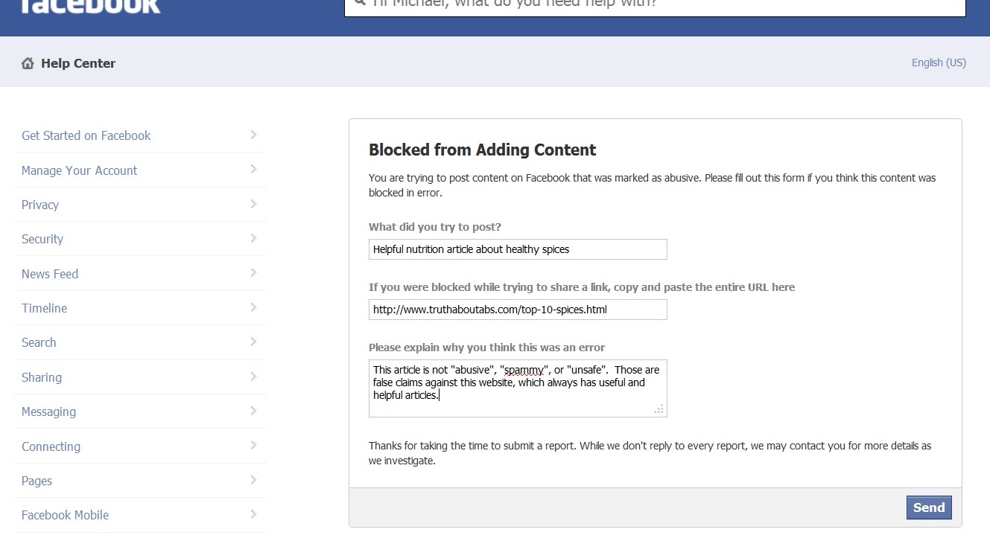Select Timeline in the sidebar
Image resolution: width=990 pixels, height=538 pixels.
44,308
